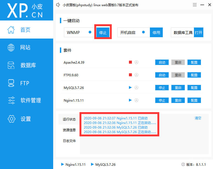Open 配置 for FTP0.9.60
The height and width of the screenshot is (169, 213).
(x=194, y=75)
